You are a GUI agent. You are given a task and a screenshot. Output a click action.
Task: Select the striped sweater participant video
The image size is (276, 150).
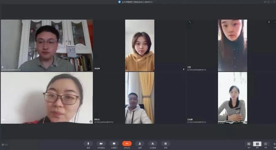(x=232, y=98)
